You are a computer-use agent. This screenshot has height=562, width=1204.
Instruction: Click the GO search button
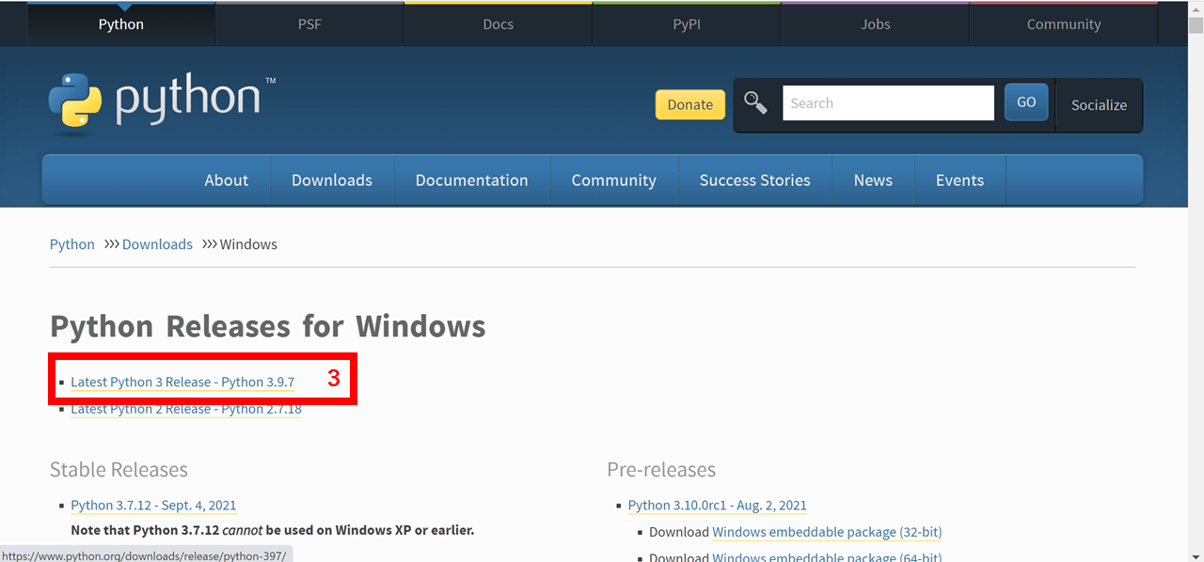(1026, 102)
